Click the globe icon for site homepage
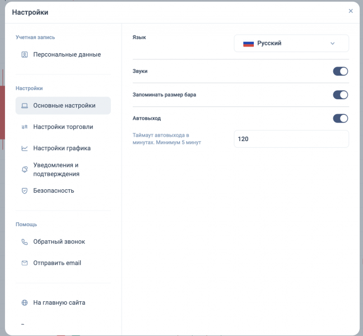The height and width of the screenshot is (336, 363). click(x=25, y=302)
